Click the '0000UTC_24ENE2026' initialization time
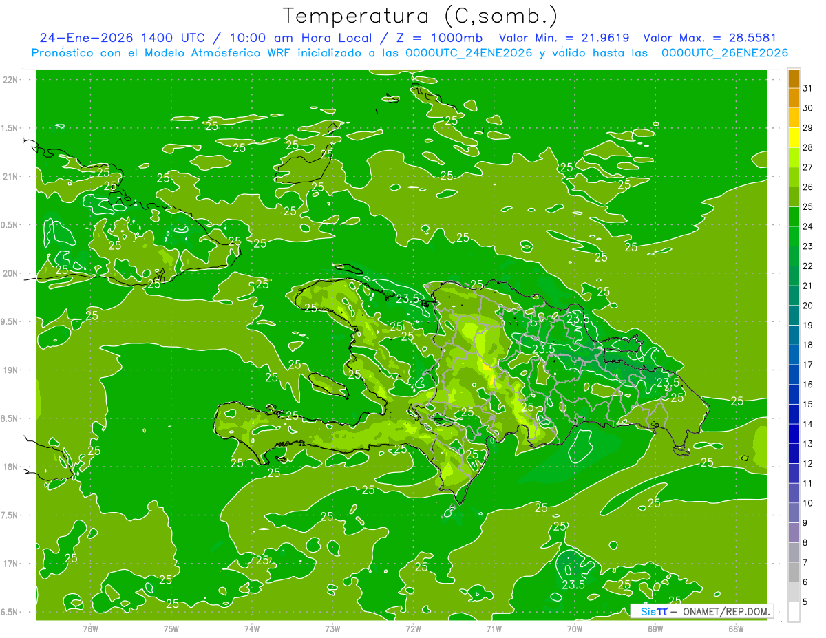Screen dimensions: 826x638 coord(468,53)
